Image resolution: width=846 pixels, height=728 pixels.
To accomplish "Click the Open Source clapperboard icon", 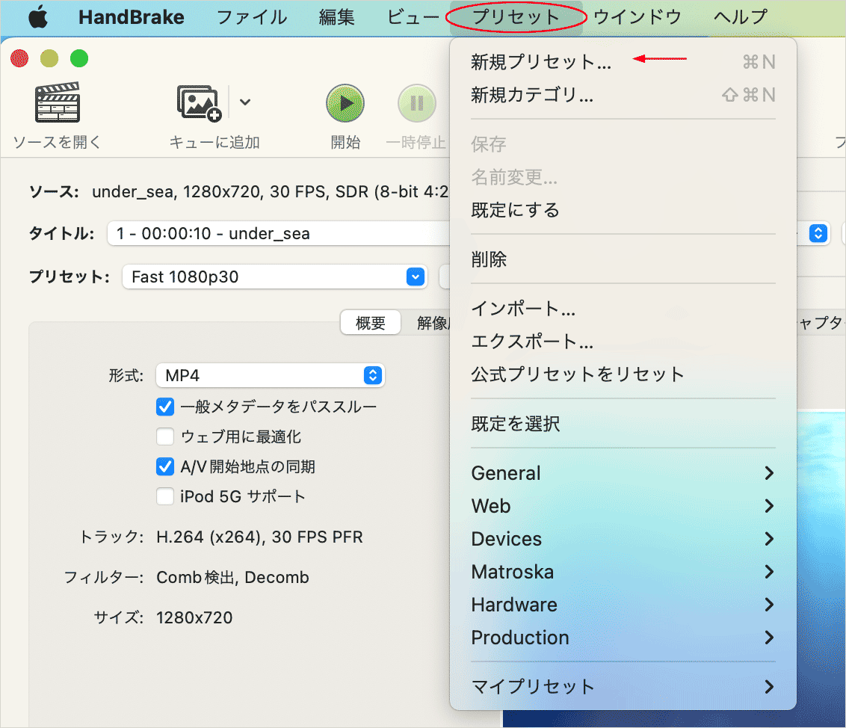I will [x=57, y=103].
